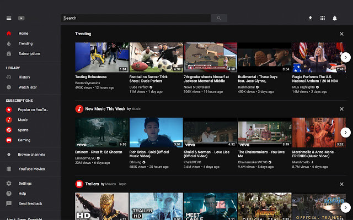Click the History clock icon
The image size is (353, 220).
pyautogui.click(x=9, y=77)
